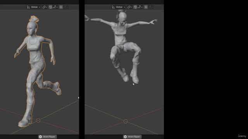The width and height of the screenshot is (248, 139).
Task: Select jumping character model in right viewport
Action: [x=121, y=38]
